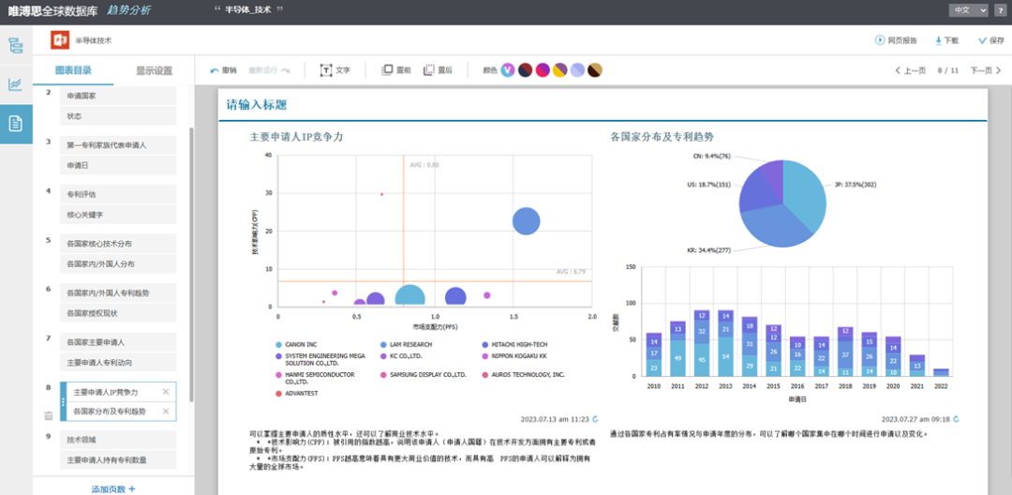Image resolution: width=1012 pixels, height=495 pixels.
Task: Click the 网页报告 play icon
Action: (879, 40)
